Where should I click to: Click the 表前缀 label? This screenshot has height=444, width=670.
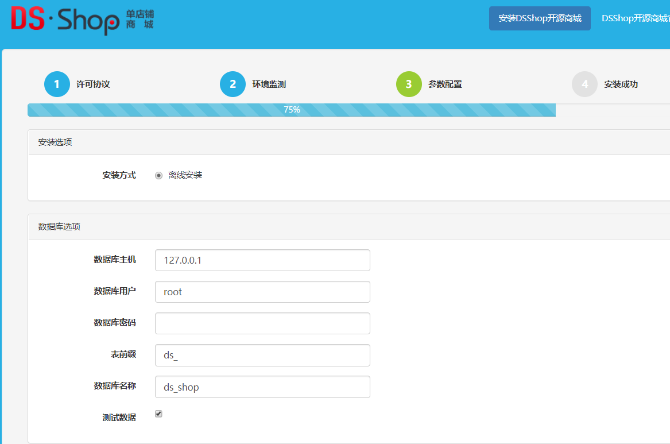[x=123, y=354]
